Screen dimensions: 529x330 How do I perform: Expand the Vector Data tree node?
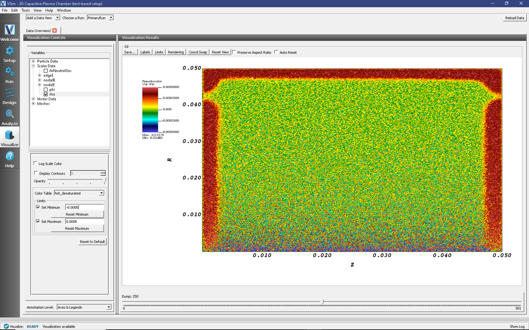pos(33,99)
